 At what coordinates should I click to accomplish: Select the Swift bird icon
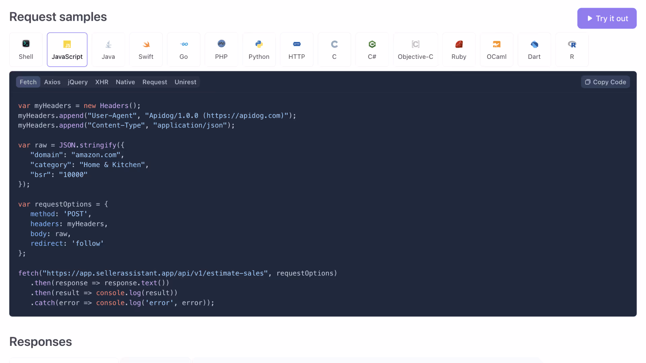146,44
